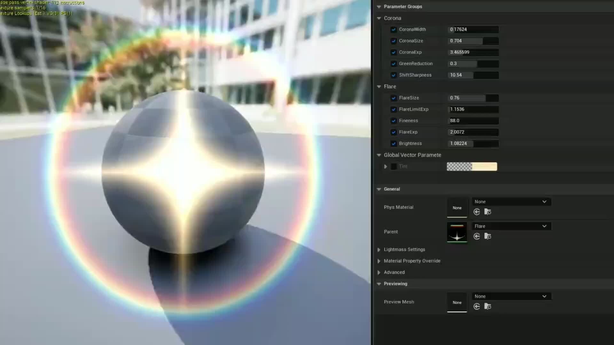Click the Brightness value field 1.08224

tap(473, 143)
